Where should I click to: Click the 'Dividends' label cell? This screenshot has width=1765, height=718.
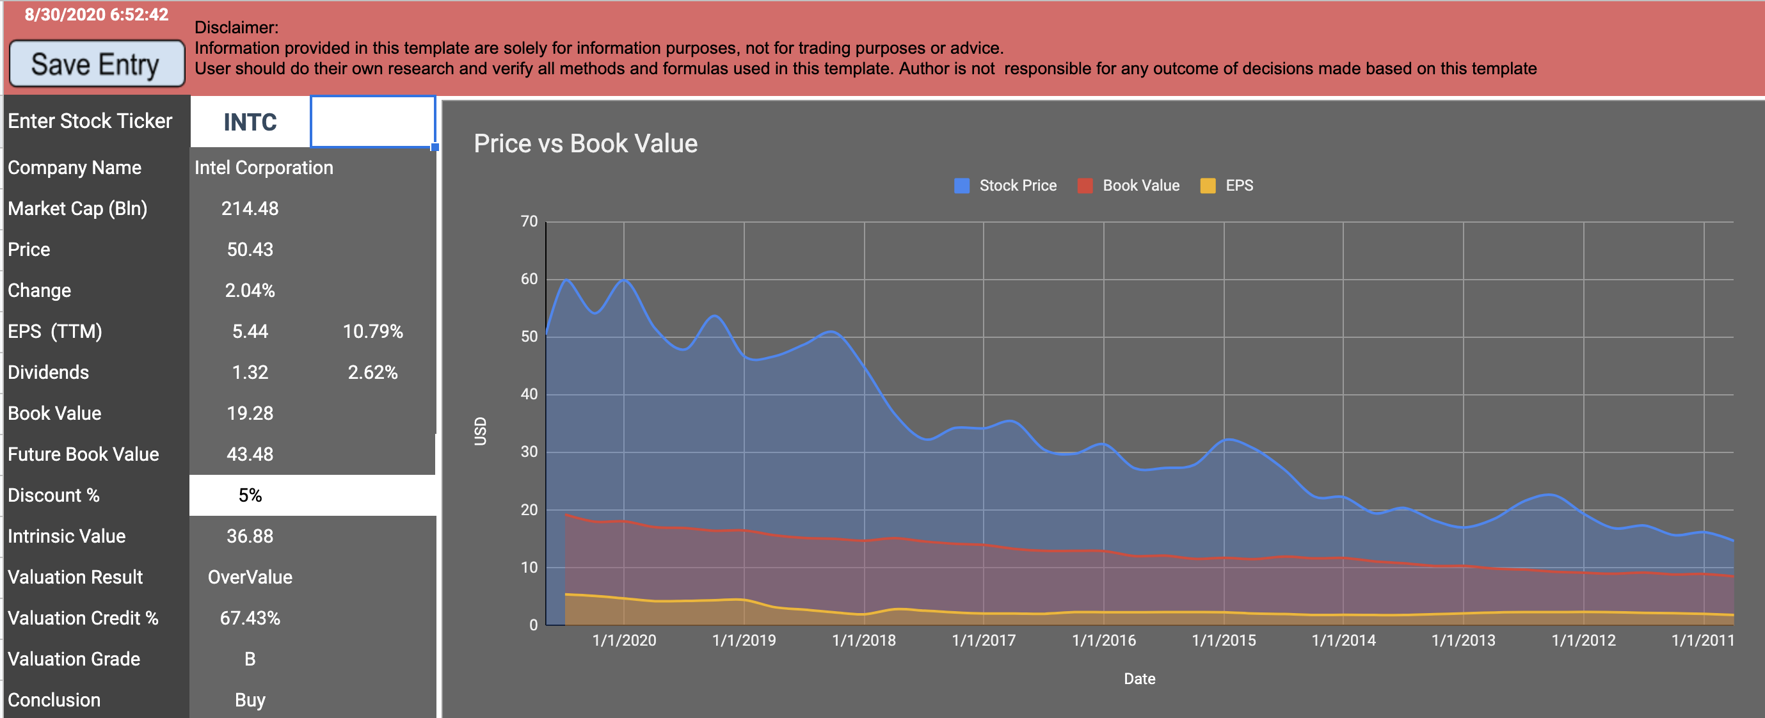click(97, 372)
